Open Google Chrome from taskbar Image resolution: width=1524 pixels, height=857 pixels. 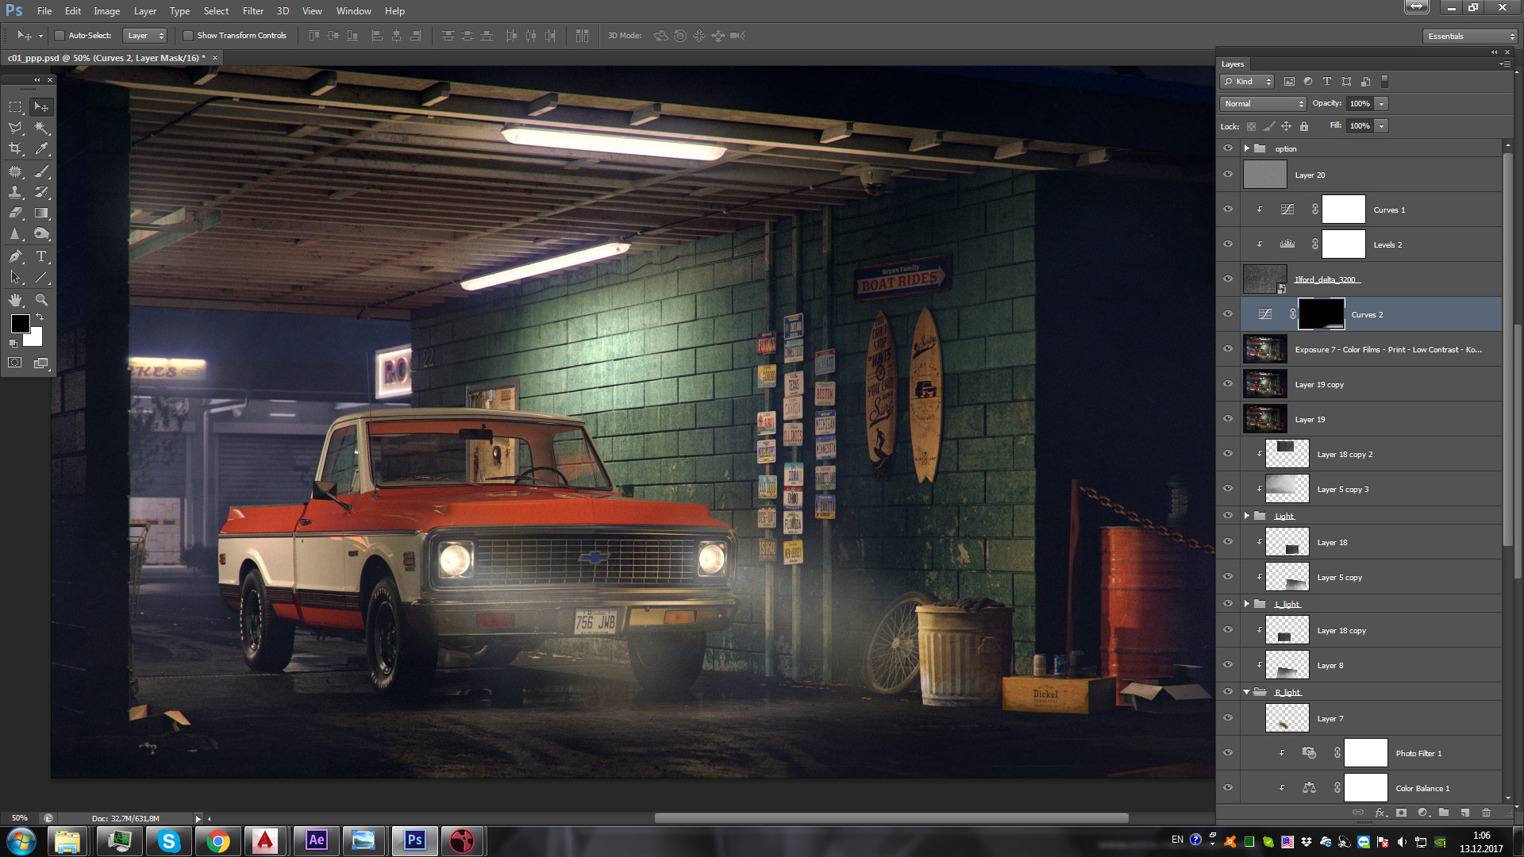(217, 840)
